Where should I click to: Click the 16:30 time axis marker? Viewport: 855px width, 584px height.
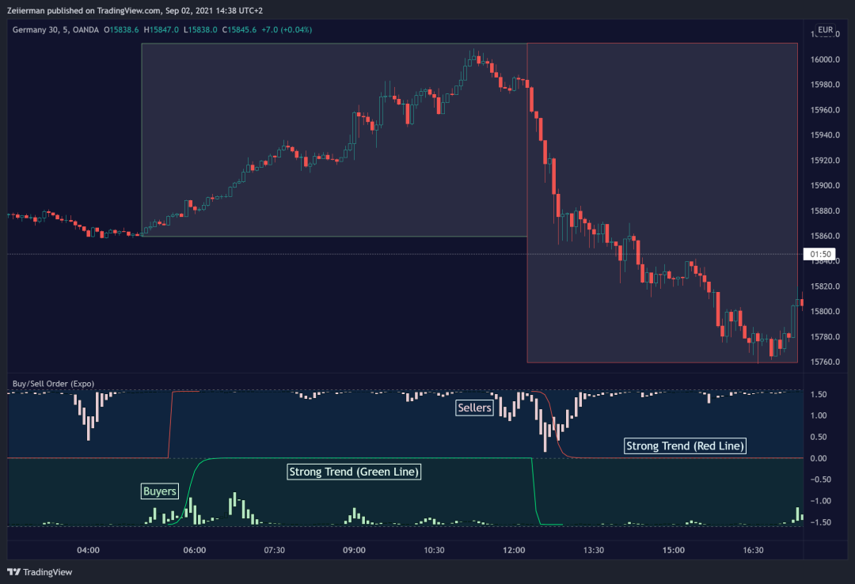pyautogui.click(x=753, y=550)
